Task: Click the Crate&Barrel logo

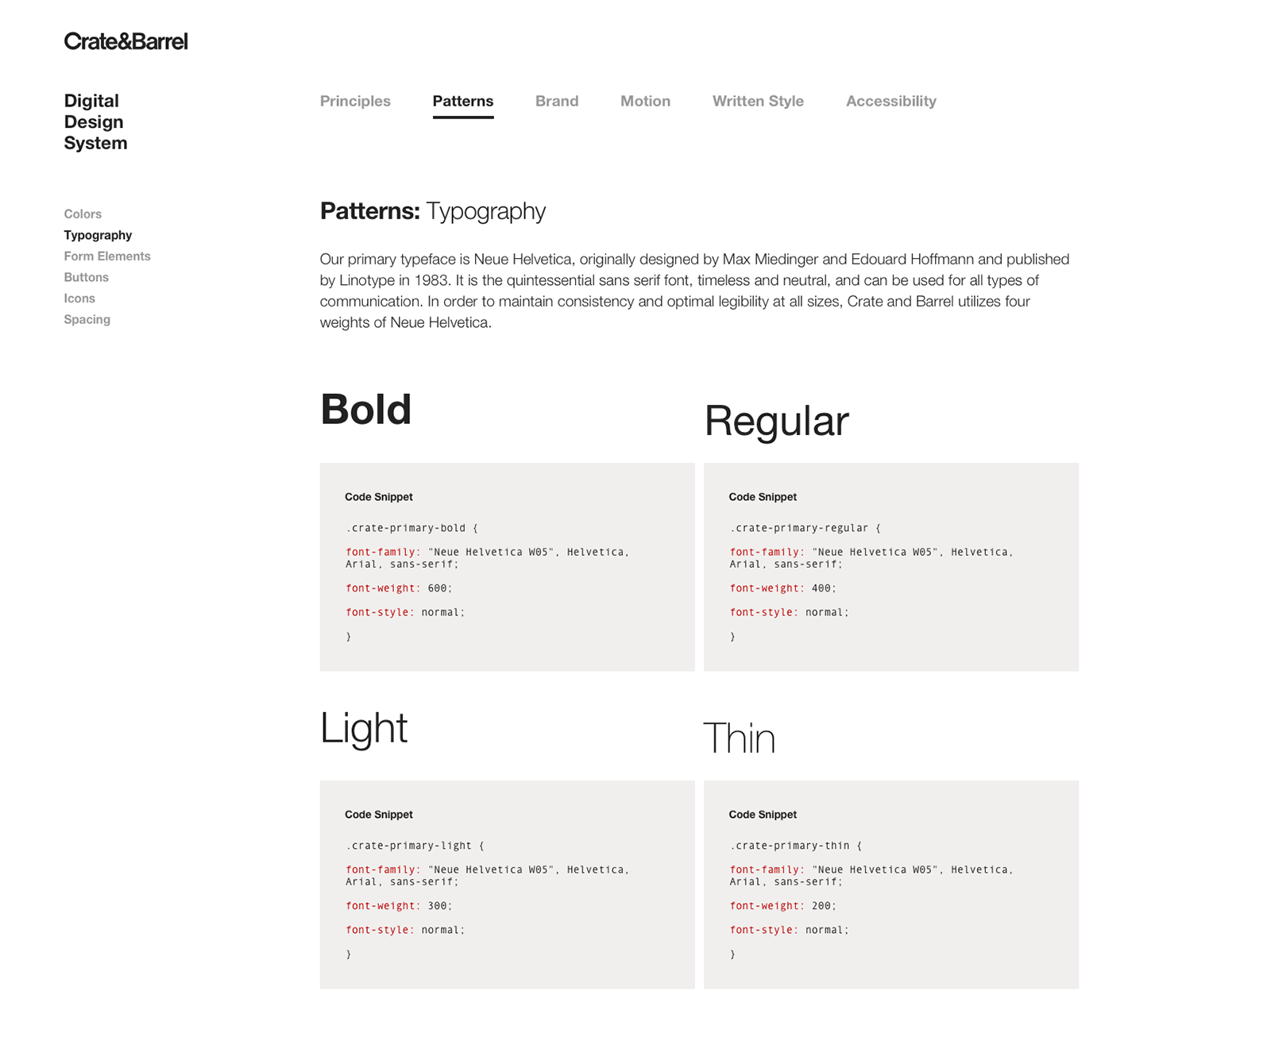Action: (126, 40)
